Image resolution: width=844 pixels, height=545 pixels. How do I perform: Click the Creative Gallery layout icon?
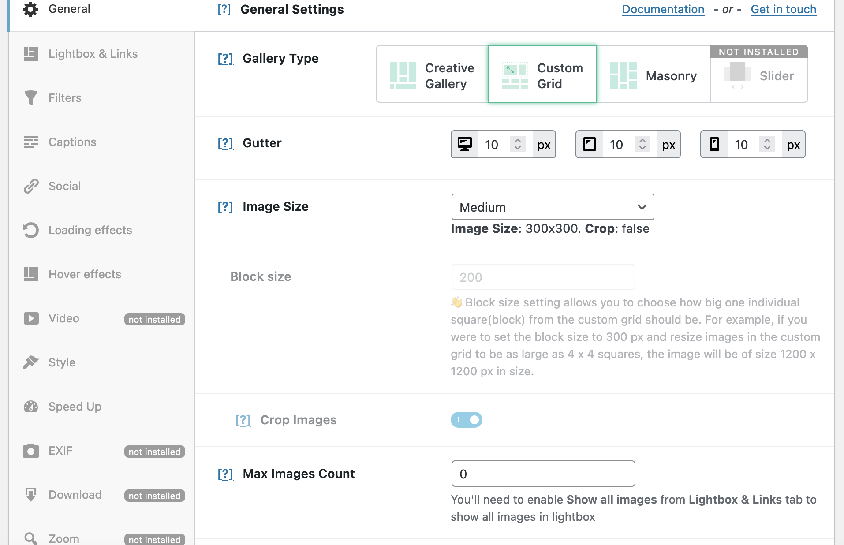(403, 75)
